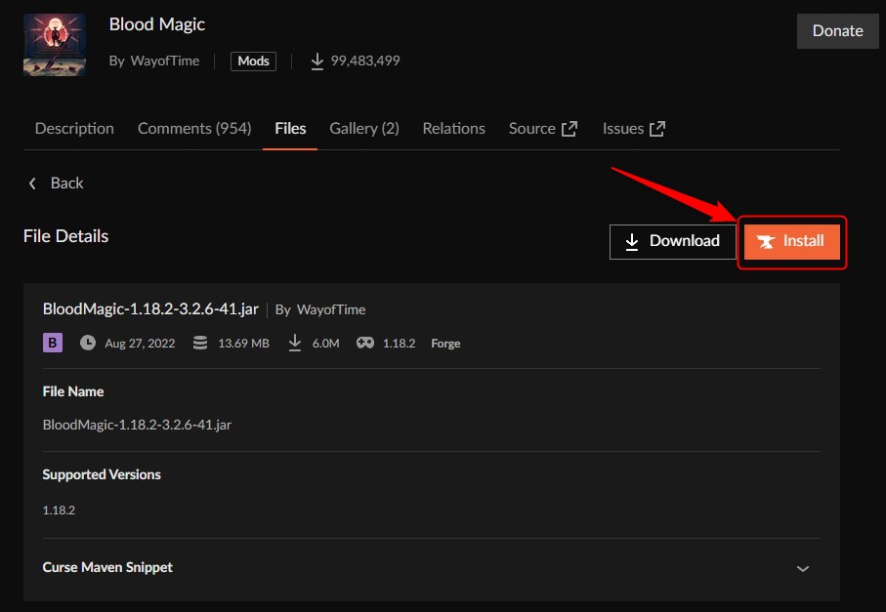Click the purple B beta release badge
The image size is (886, 612).
[53, 343]
